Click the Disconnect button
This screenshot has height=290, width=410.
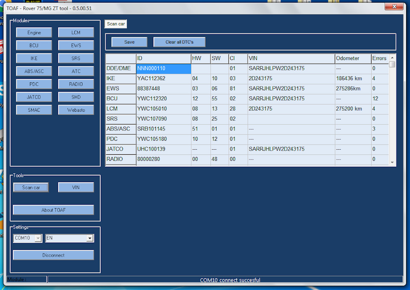(x=53, y=255)
